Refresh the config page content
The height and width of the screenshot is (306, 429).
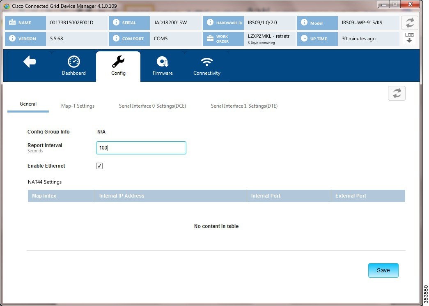click(397, 93)
